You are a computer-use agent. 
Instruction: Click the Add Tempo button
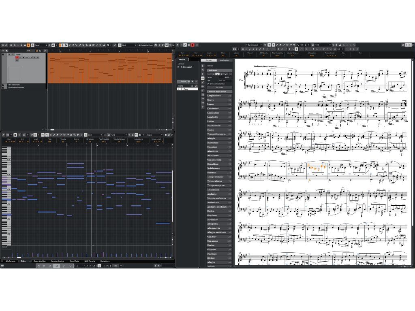(x=220, y=87)
